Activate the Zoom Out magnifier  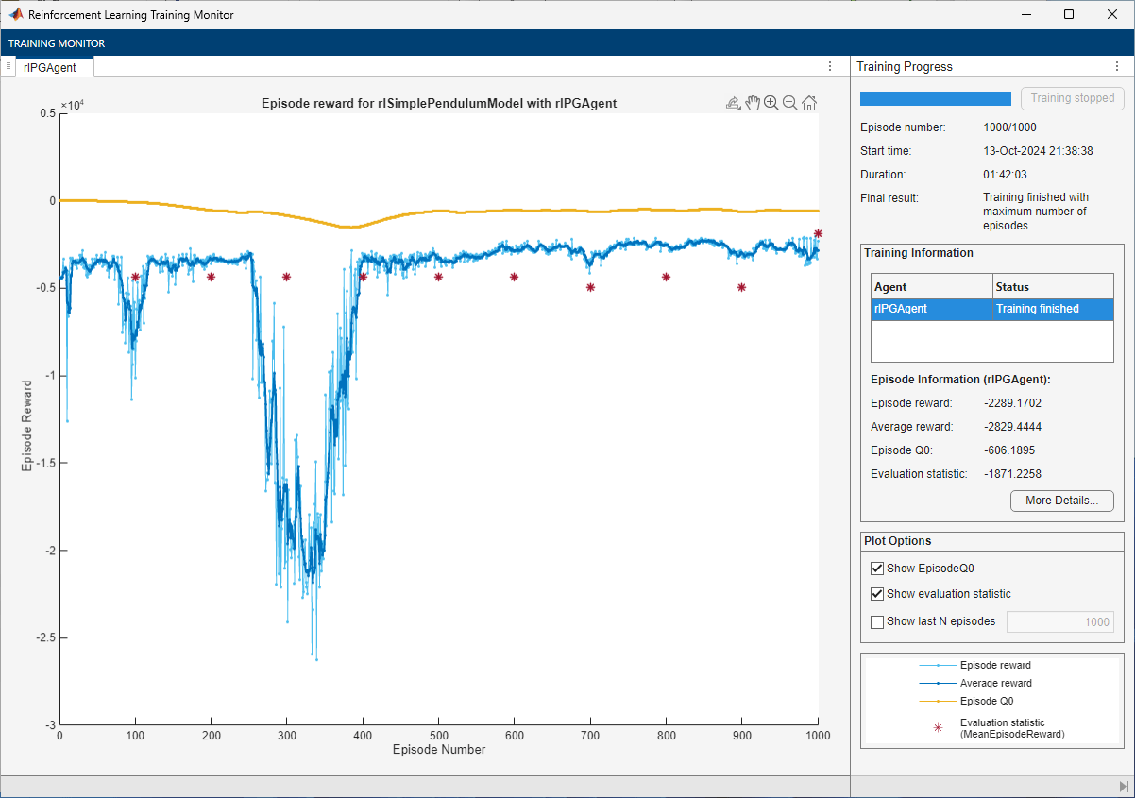click(790, 103)
